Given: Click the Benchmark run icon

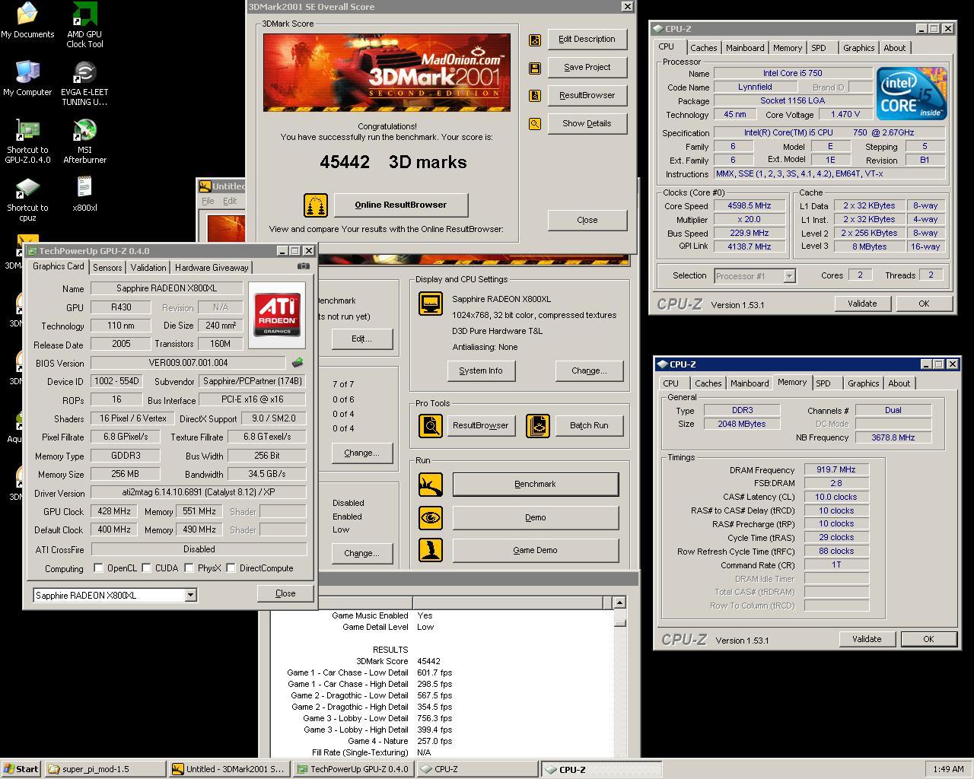Looking at the screenshot, I should pos(431,484).
